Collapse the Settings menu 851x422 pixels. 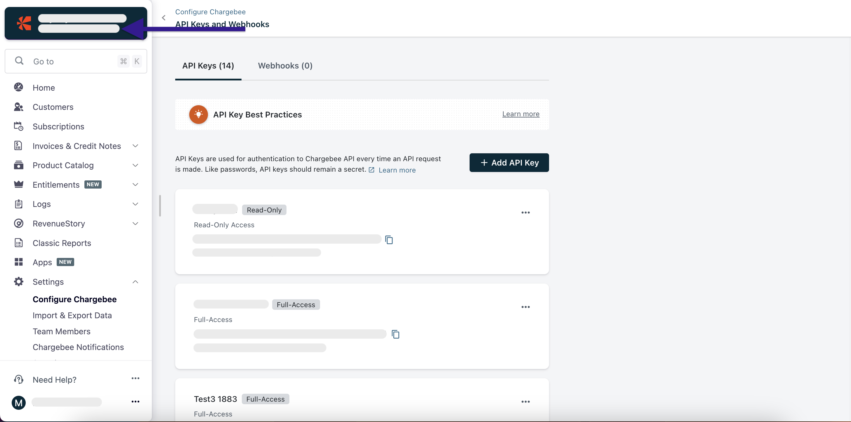click(x=135, y=282)
